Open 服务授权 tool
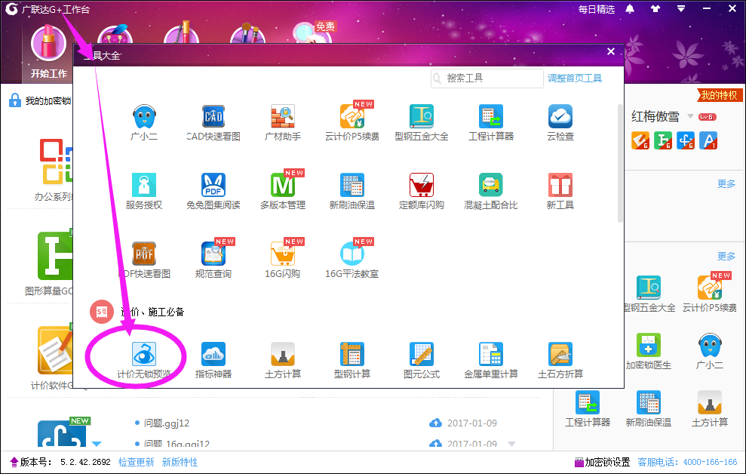This screenshot has width=746, height=474. tap(144, 191)
